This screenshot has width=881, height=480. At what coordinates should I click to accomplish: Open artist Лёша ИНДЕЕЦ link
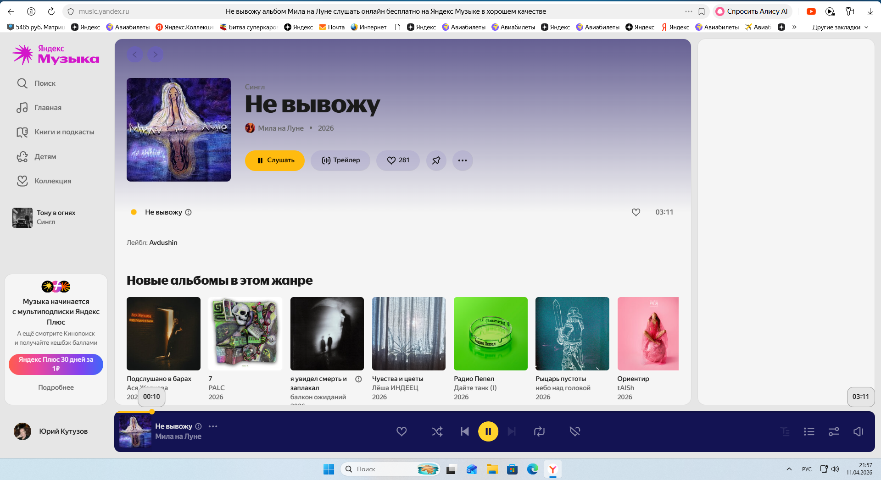pos(395,388)
